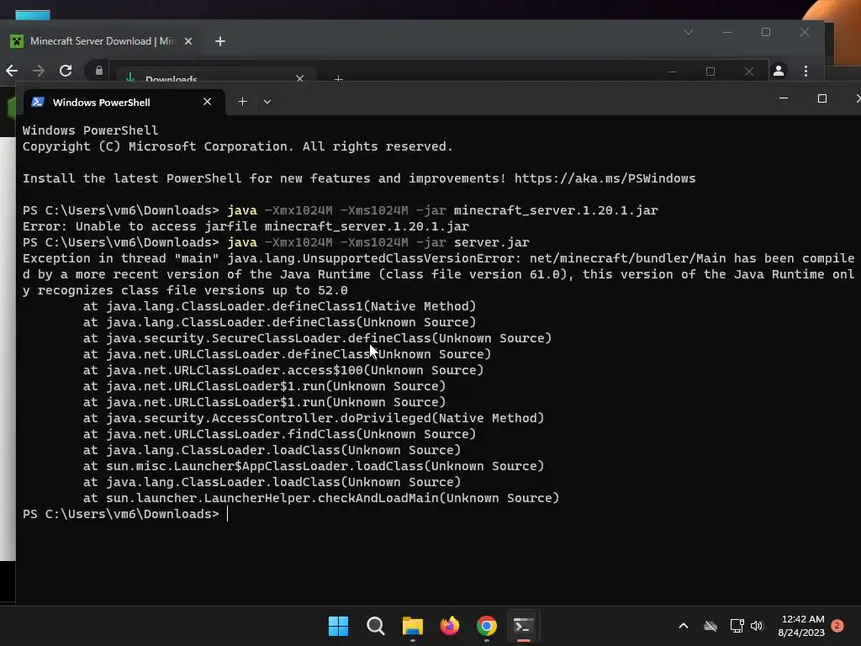
Task: Open the volume control in tray
Action: tap(758, 626)
